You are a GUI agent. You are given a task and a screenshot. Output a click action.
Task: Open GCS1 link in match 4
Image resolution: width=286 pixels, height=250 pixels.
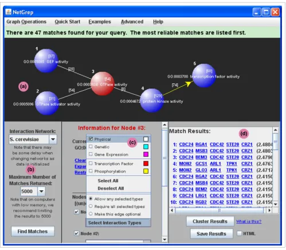(x=201, y=164)
